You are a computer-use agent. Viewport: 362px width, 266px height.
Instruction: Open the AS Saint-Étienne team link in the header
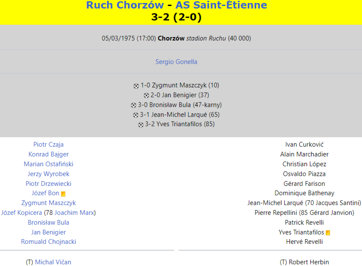(x=221, y=5)
